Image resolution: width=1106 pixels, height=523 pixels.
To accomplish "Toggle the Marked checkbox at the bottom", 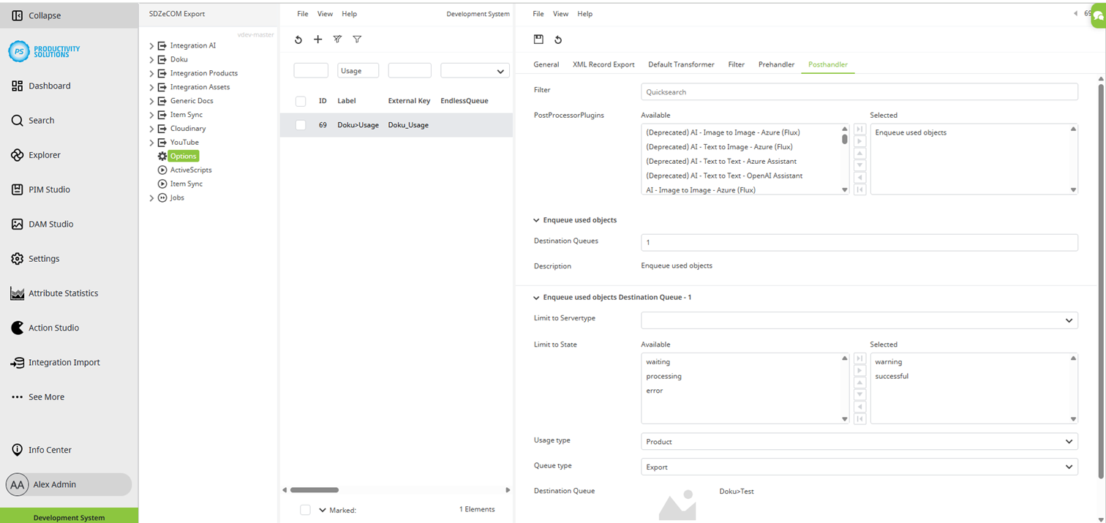I will coord(305,510).
